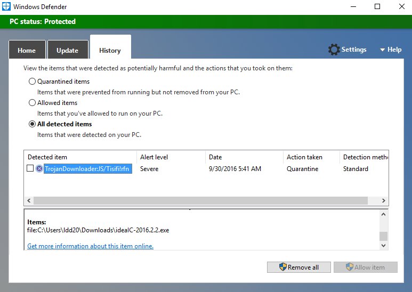The width and height of the screenshot is (412, 292).
Task: Expand the Help dropdown arrow
Action: tap(382, 50)
